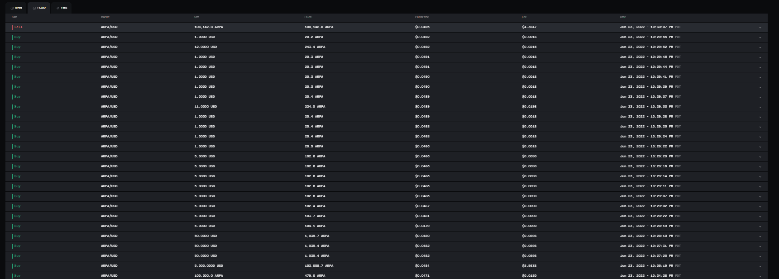Viewport: 779px width, 279px height.
Task: Expand the order row at 10:29:55 PM
Action: point(760,37)
